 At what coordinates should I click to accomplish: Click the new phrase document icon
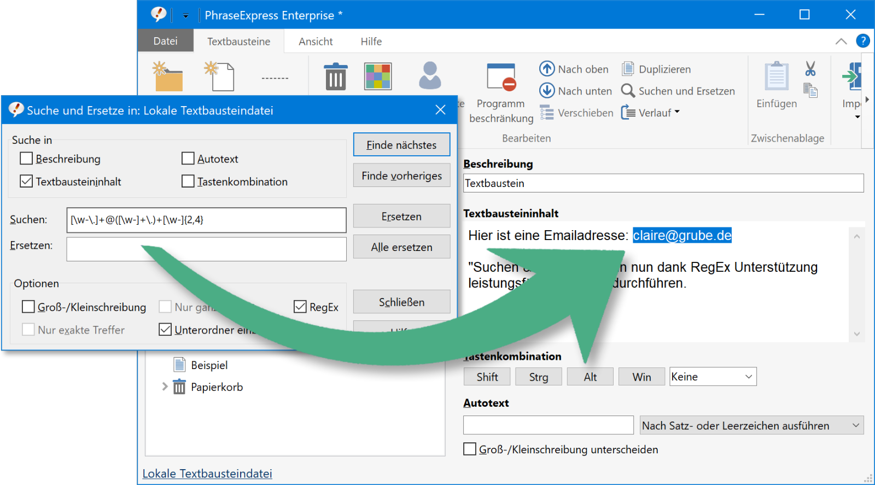(x=219, y=77)
